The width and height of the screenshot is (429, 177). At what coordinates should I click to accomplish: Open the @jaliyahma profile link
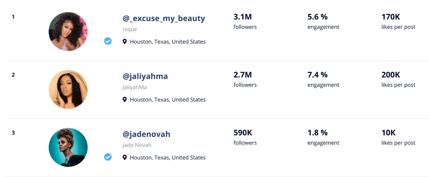pyautogui.click(x=145, y=76)
